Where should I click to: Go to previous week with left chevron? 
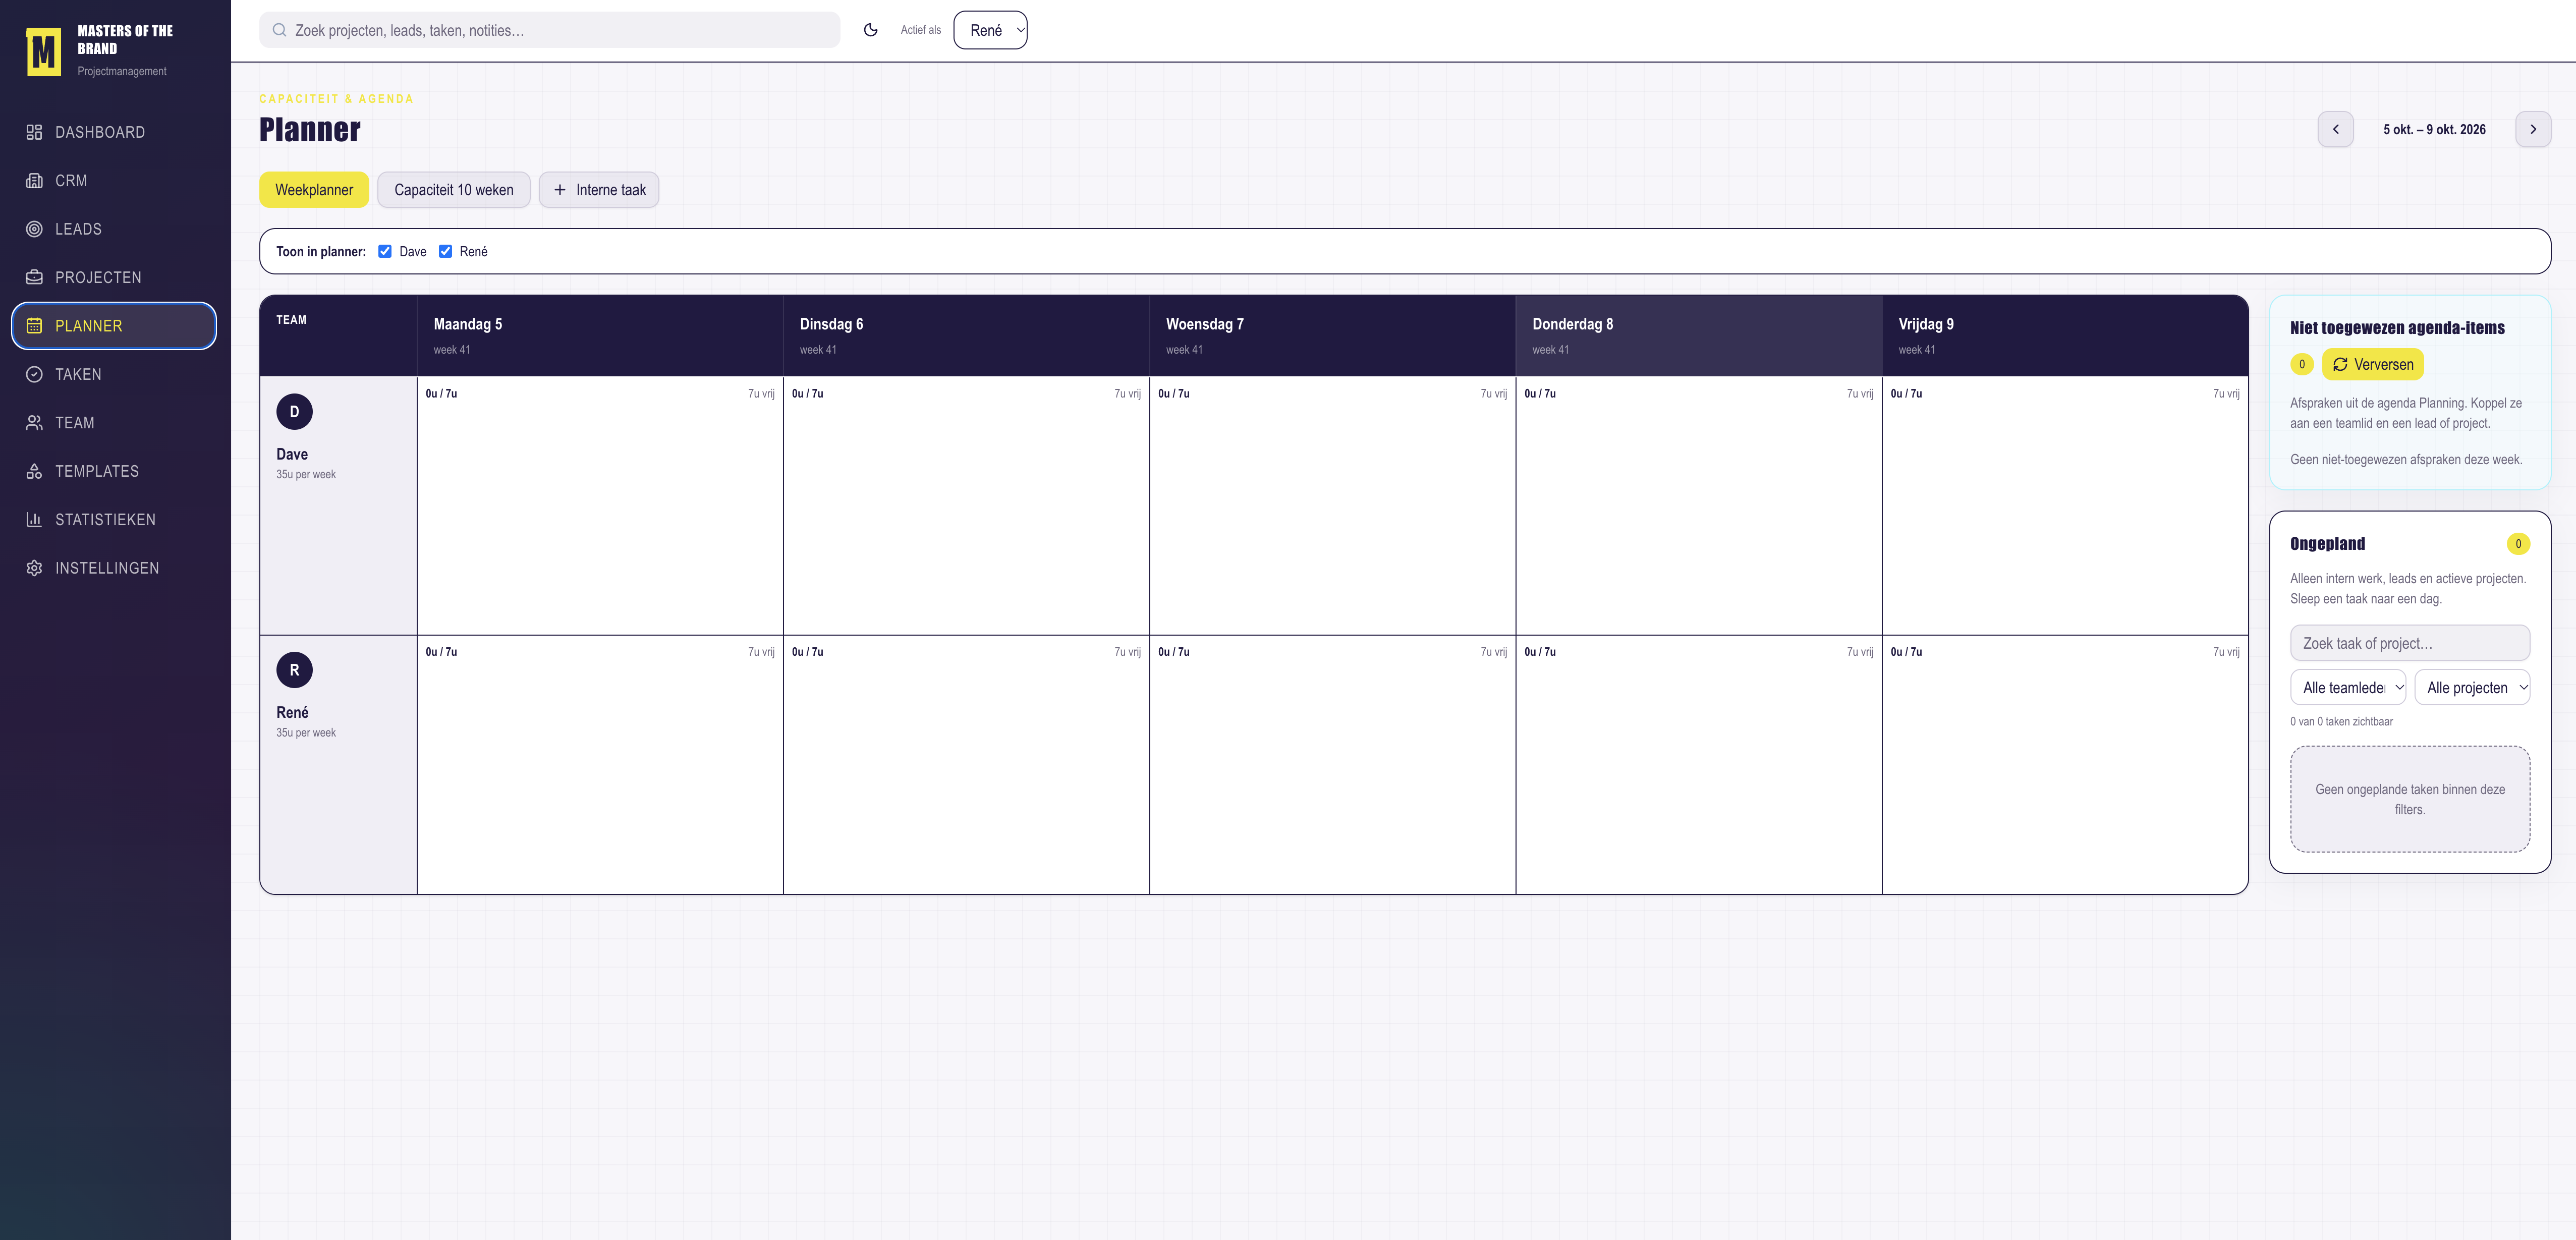click(x=2335, y=129)
